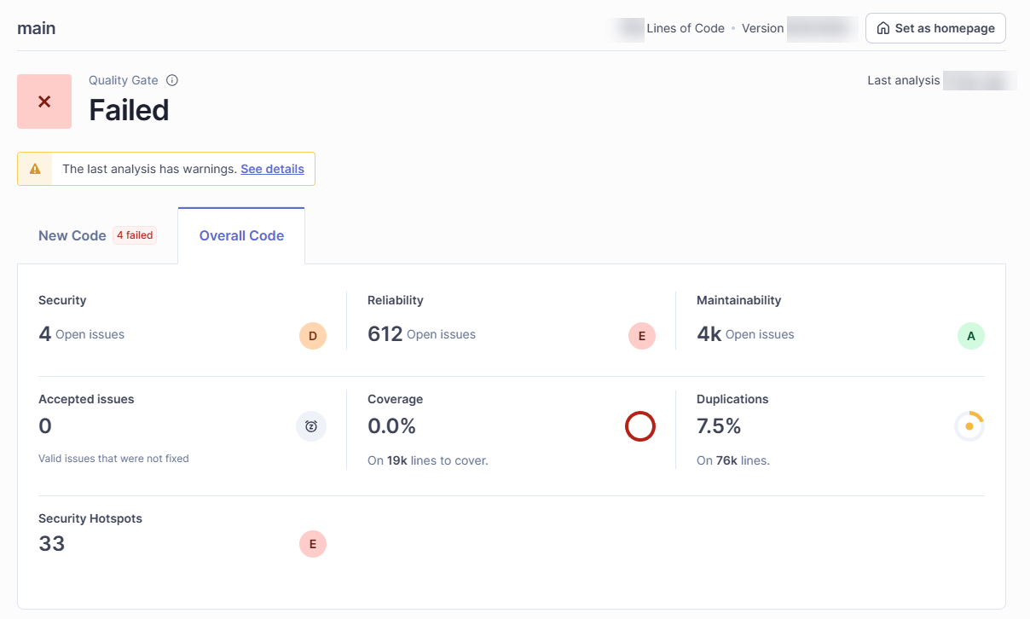Open the 33 Security Hotspots count
1030x619 pixels.
click(52, 544)
